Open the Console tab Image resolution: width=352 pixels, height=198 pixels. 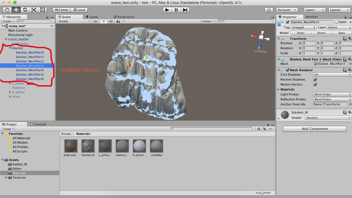point(38,124)
